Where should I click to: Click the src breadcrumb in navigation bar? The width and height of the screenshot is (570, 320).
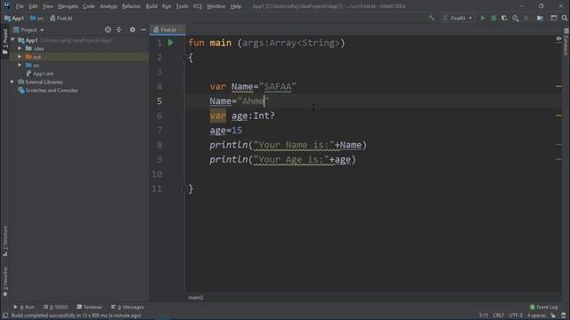click(37, 18)
